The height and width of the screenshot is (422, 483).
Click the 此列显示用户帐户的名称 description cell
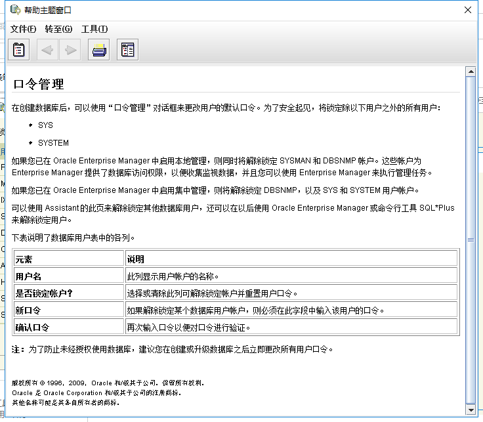coord(291,276)
